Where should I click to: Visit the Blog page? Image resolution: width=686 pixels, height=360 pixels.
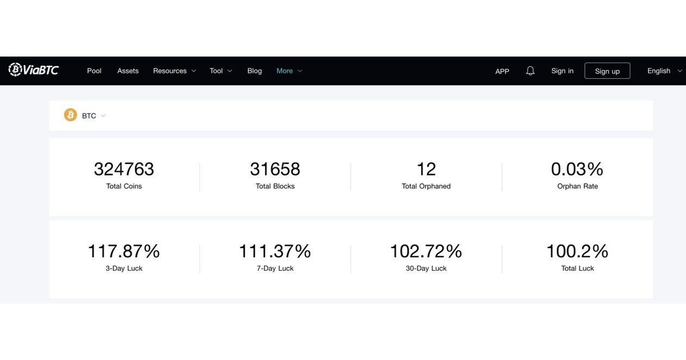click(x=254, y=70)
